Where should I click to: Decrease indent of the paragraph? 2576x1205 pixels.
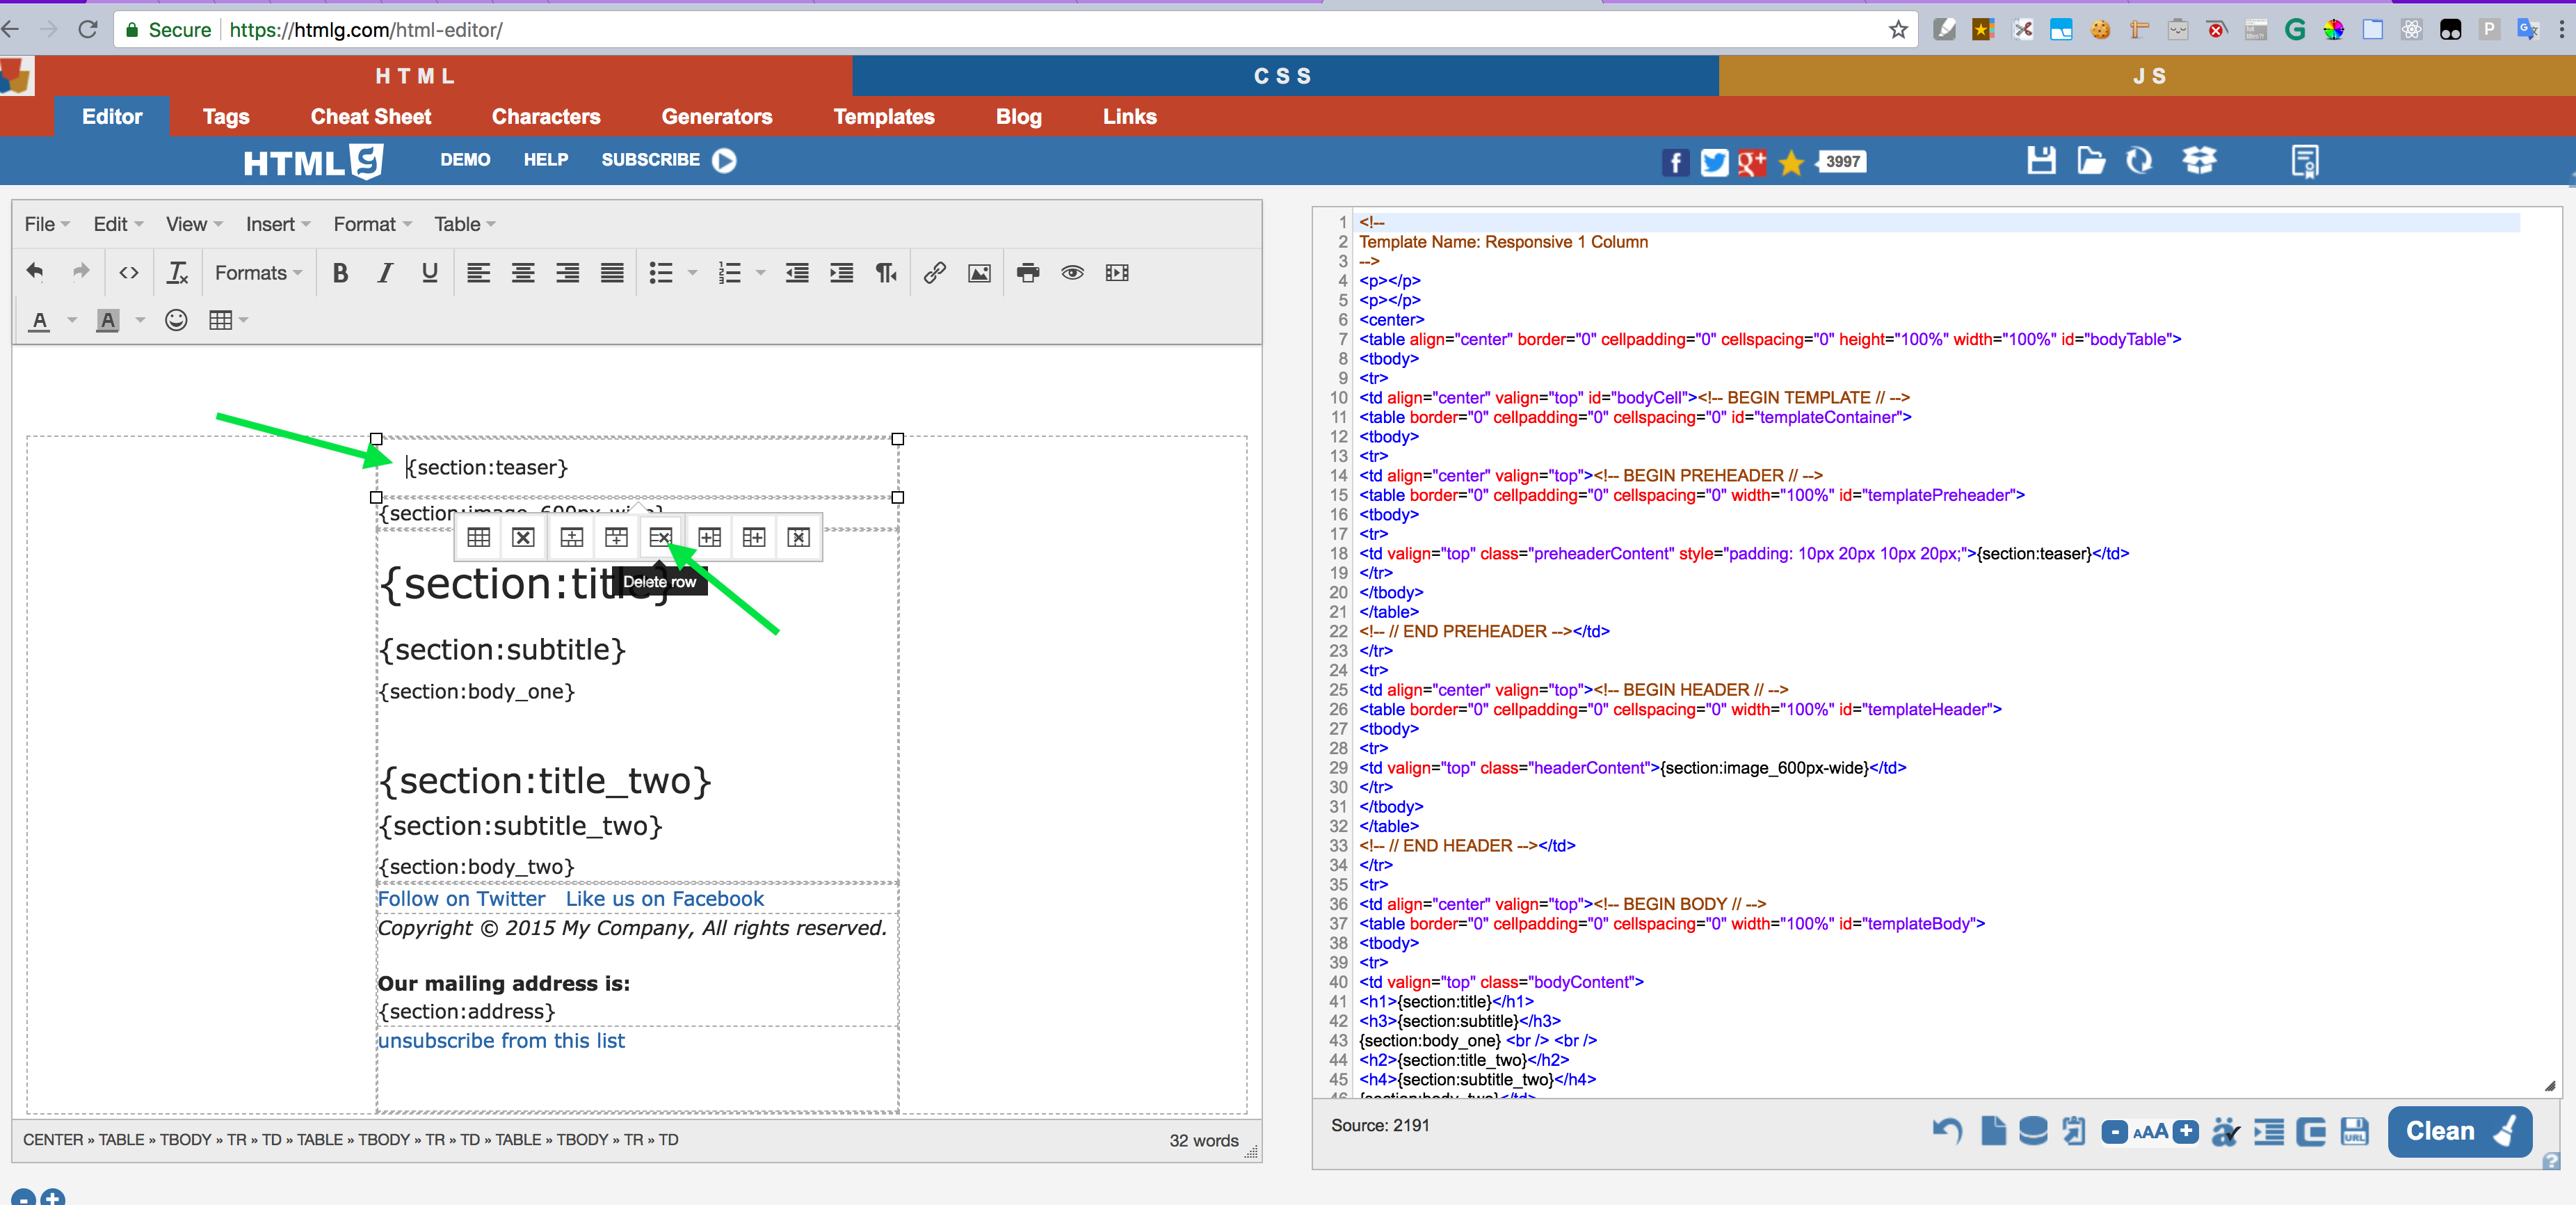tap(797, 272)
